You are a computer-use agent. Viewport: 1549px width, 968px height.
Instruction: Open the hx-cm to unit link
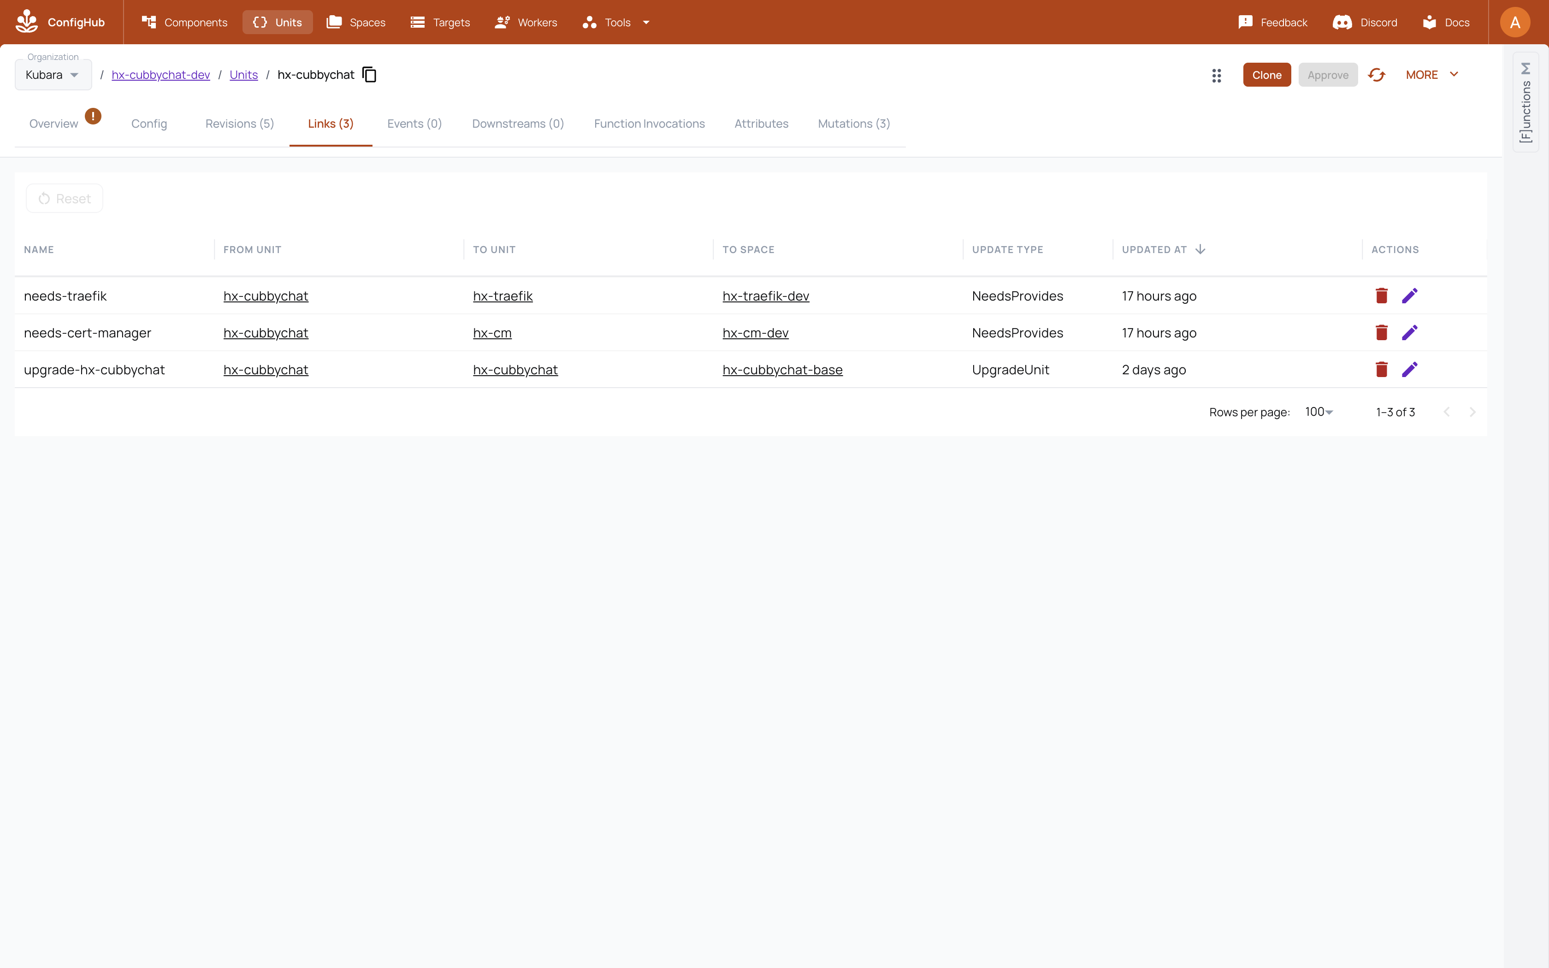pyautogui.click(x=492, y=333)
